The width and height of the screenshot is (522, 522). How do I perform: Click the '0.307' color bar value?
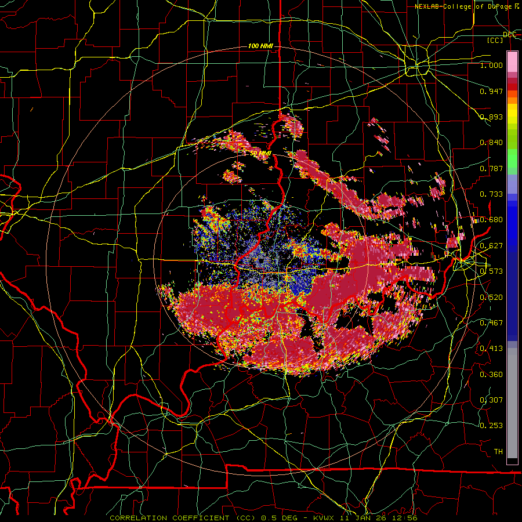(491, 400)
